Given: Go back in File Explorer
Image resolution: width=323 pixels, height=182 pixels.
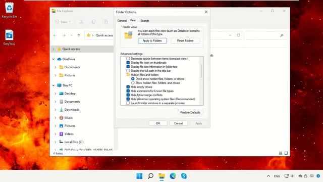Looking at the screenshot, I should 55,35.
